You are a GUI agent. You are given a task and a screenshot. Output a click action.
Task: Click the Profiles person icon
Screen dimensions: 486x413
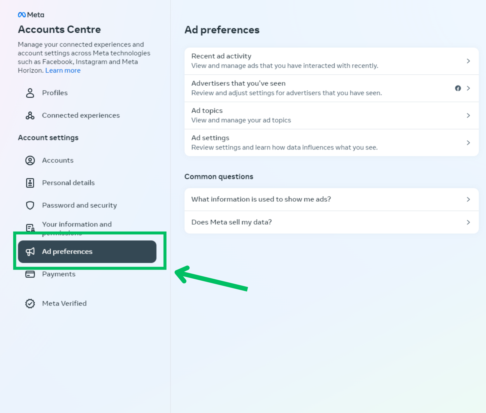coord(30,93)
